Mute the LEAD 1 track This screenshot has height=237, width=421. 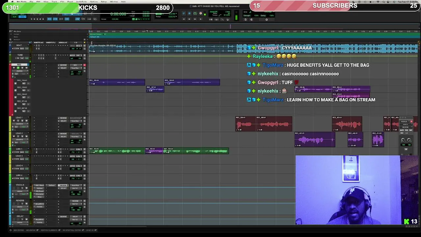26,121
